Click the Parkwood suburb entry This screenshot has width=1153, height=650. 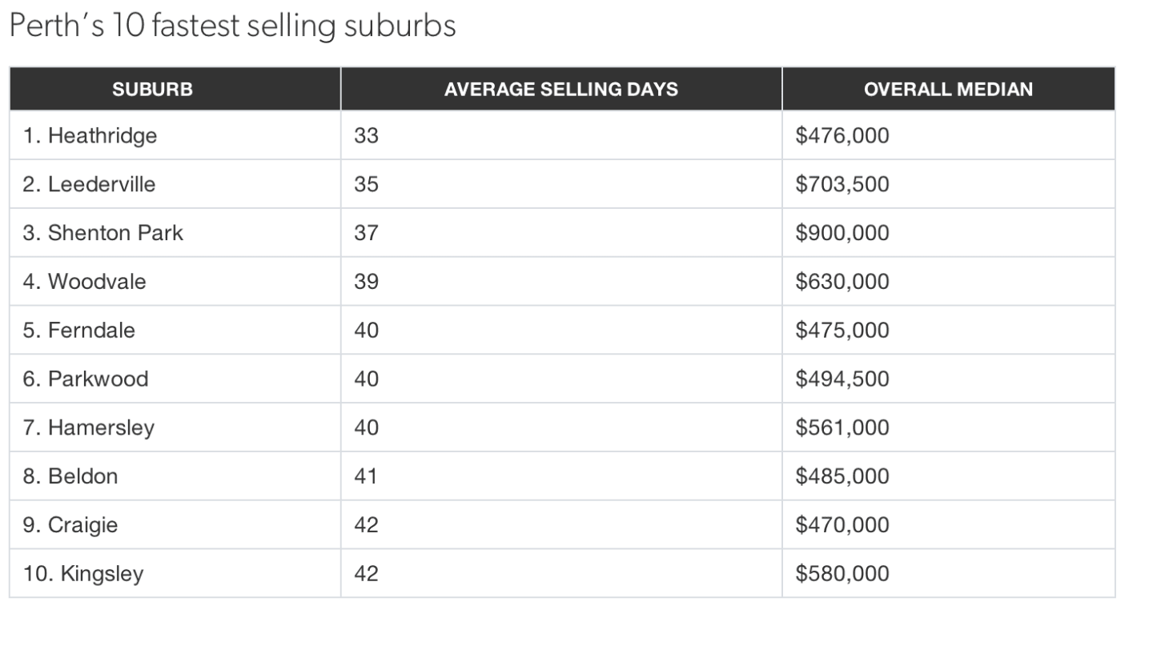point(85,379)
